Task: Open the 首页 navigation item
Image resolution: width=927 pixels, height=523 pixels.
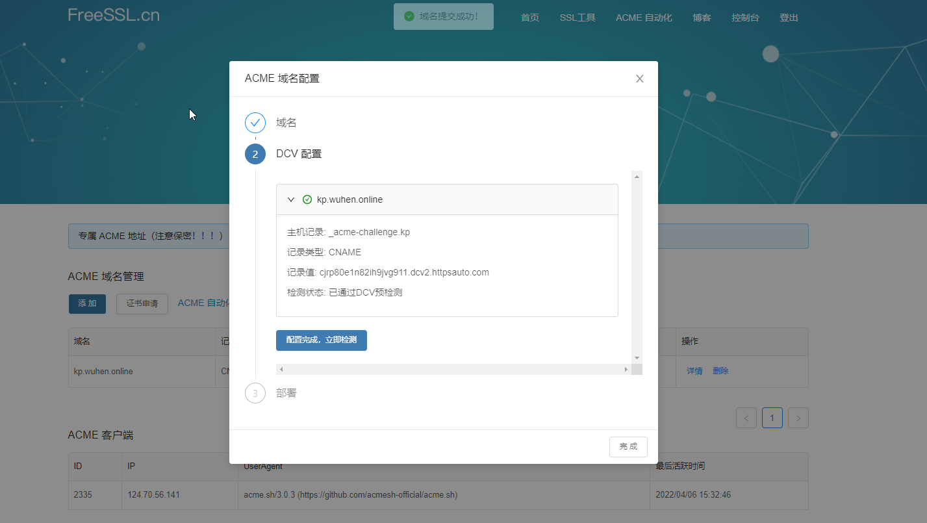Action: tap(529, 18)
